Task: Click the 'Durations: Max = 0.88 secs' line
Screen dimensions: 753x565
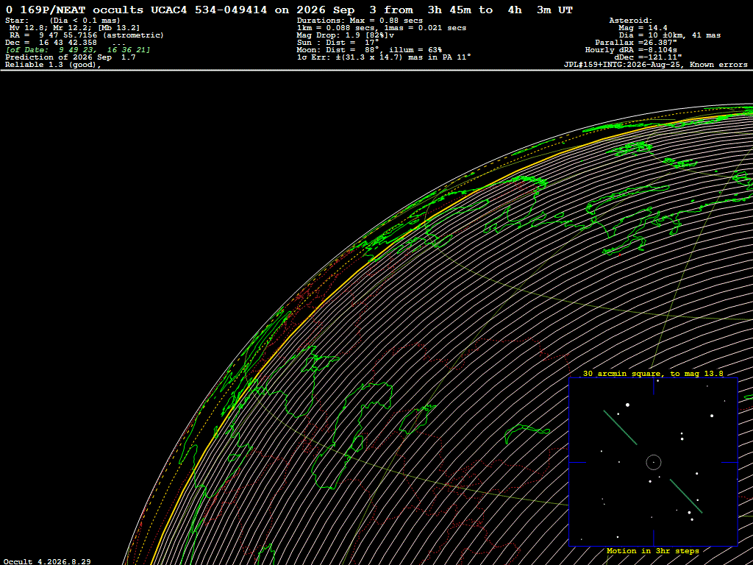Action: (360, 21)
